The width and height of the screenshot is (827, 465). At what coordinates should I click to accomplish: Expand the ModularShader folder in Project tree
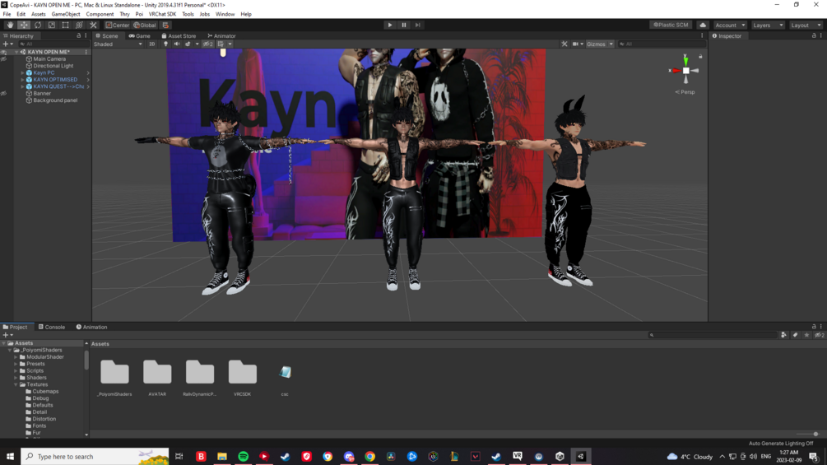coord(16,357)
